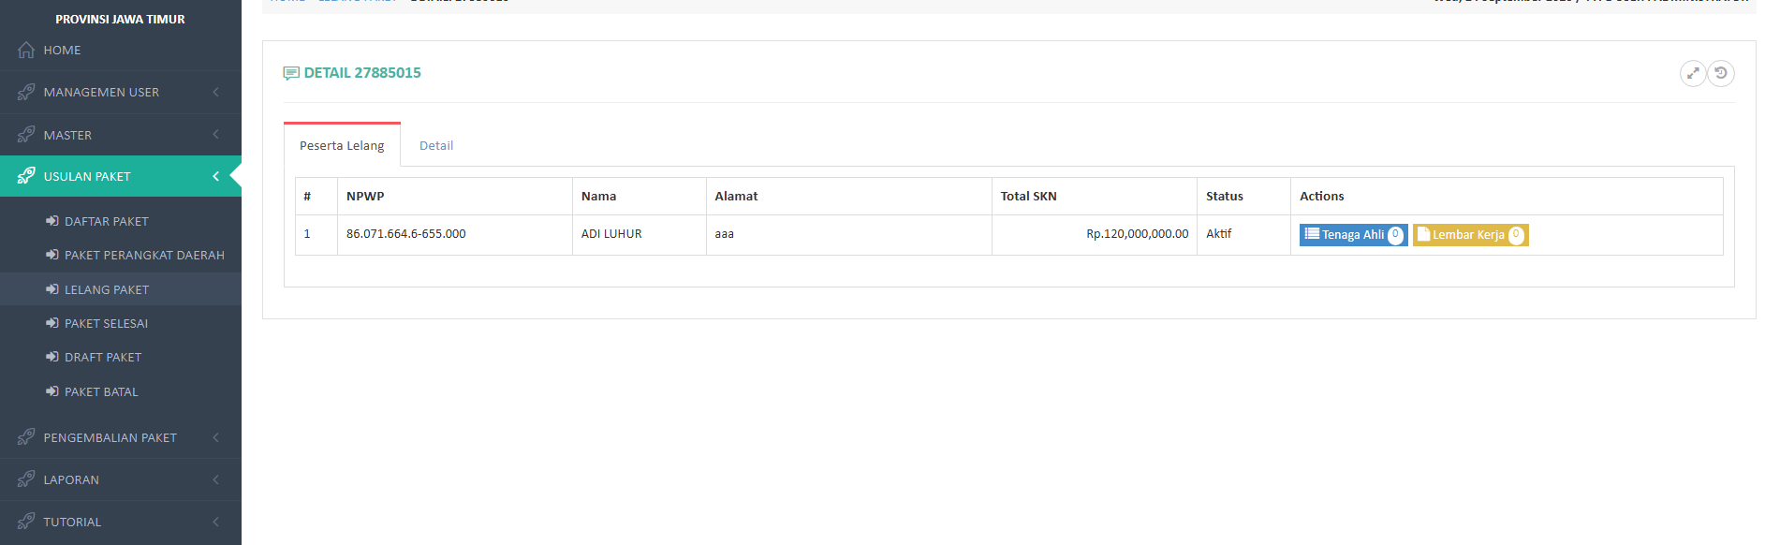Click the NPWP column header
Screen dimensions: 1765x545
click(x=365, y=196)
